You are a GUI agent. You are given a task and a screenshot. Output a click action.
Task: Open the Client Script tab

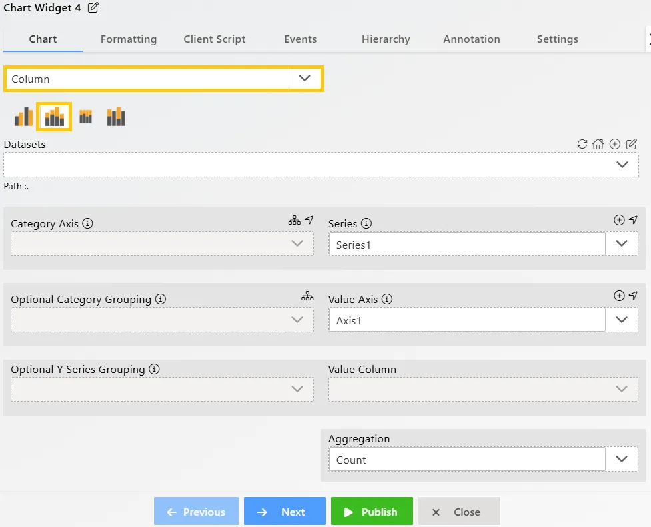[215, 39]
